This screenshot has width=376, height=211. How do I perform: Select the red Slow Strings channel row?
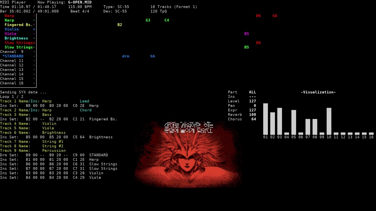click(18, 43)
